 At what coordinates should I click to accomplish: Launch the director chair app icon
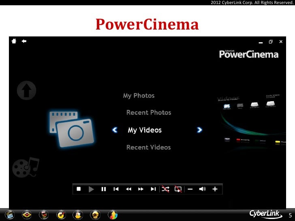44,215
